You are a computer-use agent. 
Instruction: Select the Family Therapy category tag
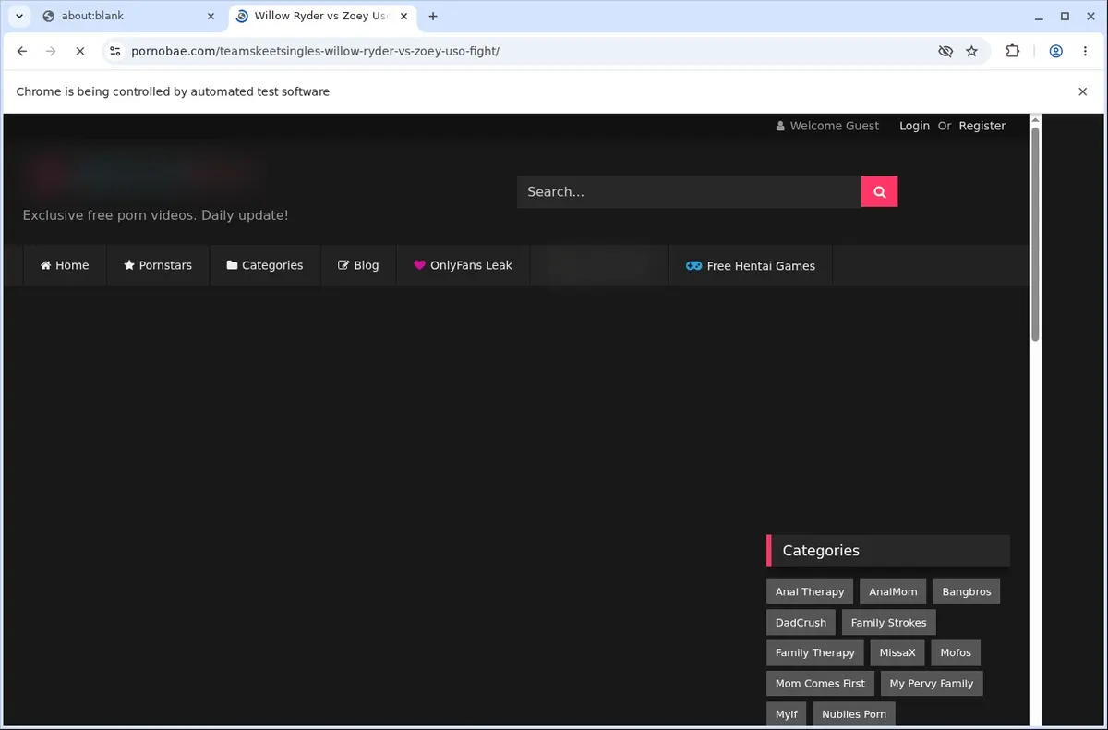click(x=814, y=652)
